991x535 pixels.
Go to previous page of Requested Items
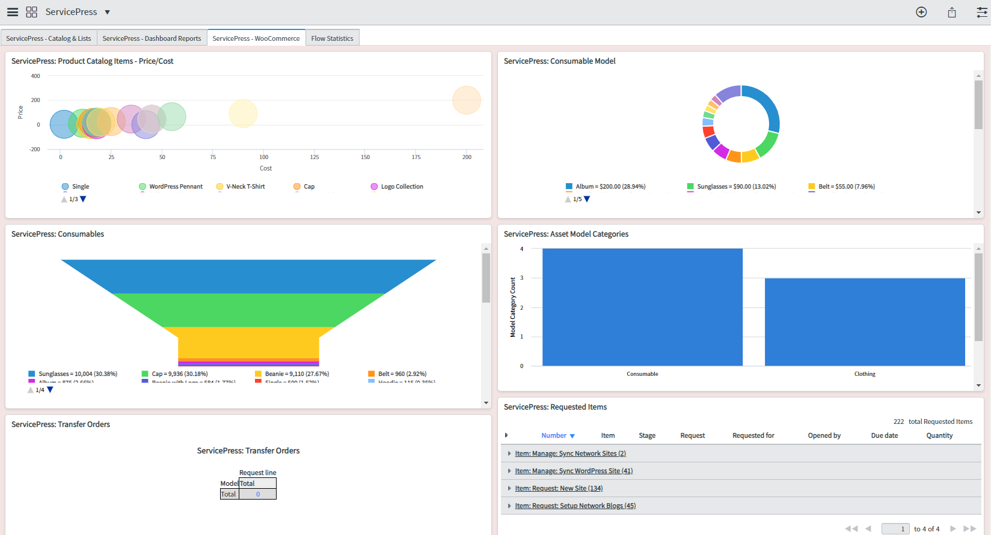(868, 528)
